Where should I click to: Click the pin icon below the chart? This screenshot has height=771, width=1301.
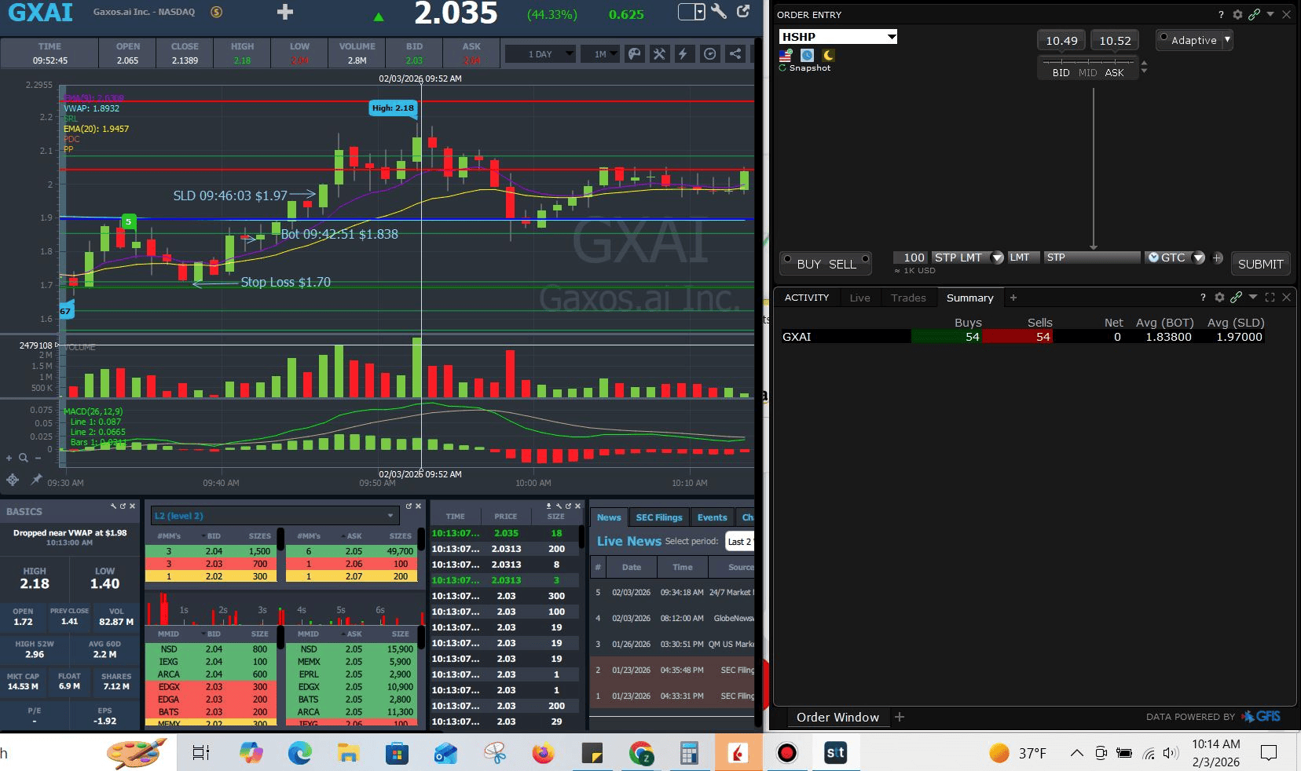coord(36,479)
